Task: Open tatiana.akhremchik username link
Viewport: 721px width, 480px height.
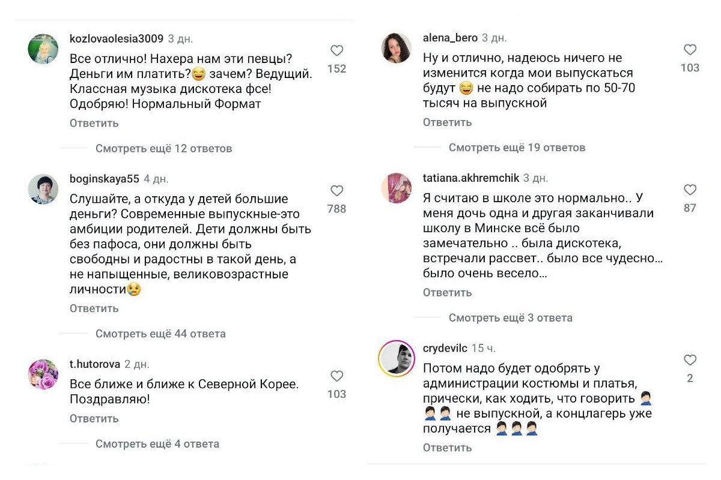Action: click(x=470, y=178)
